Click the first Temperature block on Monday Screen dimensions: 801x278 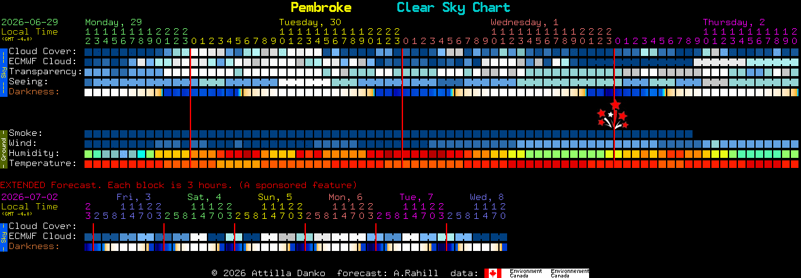[x=88, y=164]
